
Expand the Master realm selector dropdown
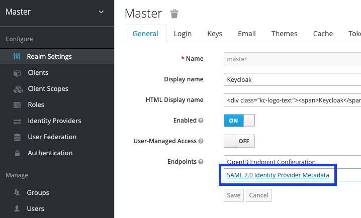tap(101, 12)
